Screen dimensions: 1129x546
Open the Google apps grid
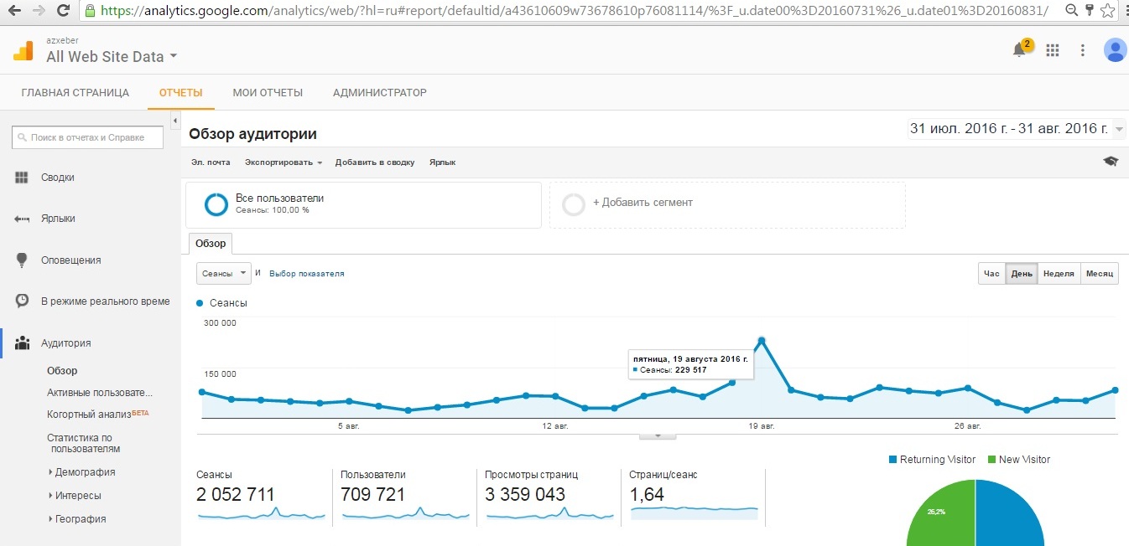tap(1053, 50)
